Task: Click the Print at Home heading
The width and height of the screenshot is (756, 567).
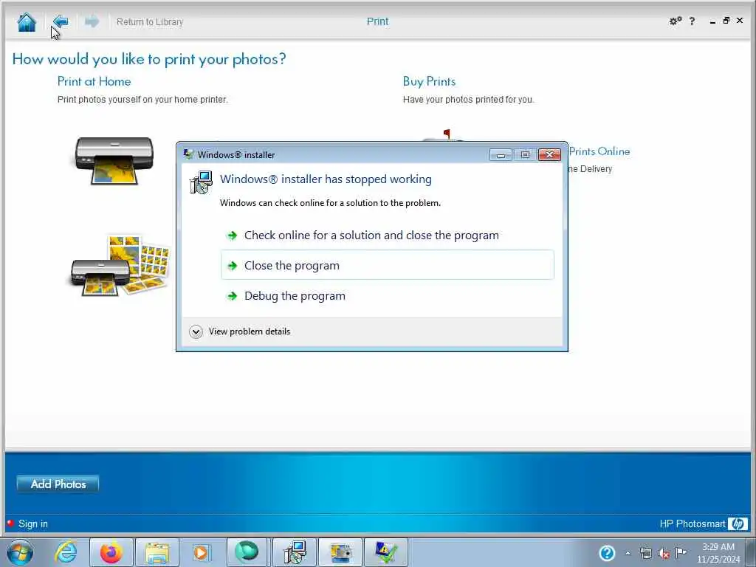Action: click(x=94, y=81)
